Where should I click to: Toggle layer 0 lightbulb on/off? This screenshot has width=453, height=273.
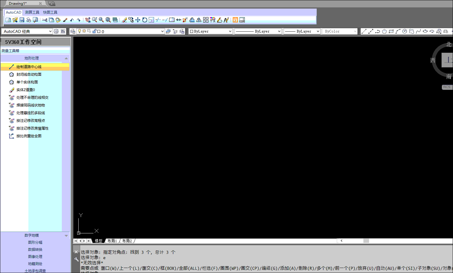pos(79,31)
